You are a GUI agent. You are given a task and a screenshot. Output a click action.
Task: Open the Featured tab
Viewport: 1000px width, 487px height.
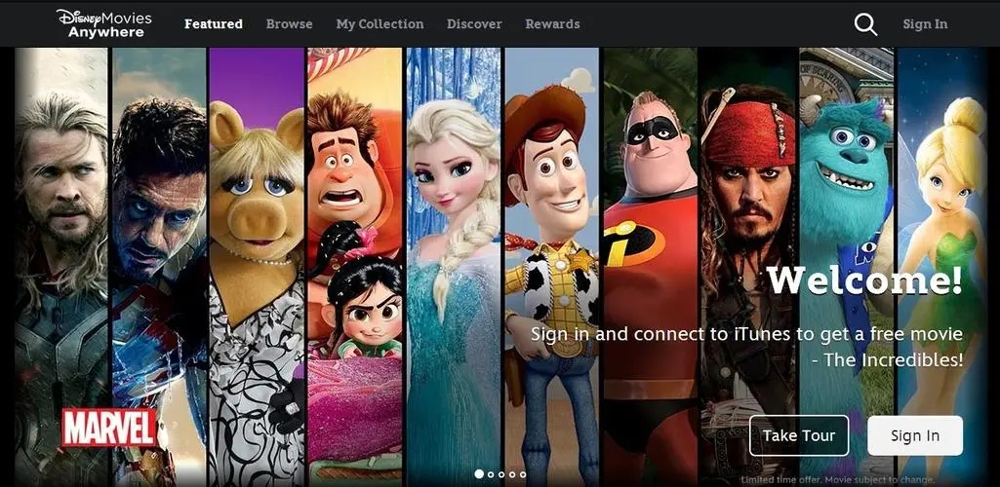coord(213,24)
